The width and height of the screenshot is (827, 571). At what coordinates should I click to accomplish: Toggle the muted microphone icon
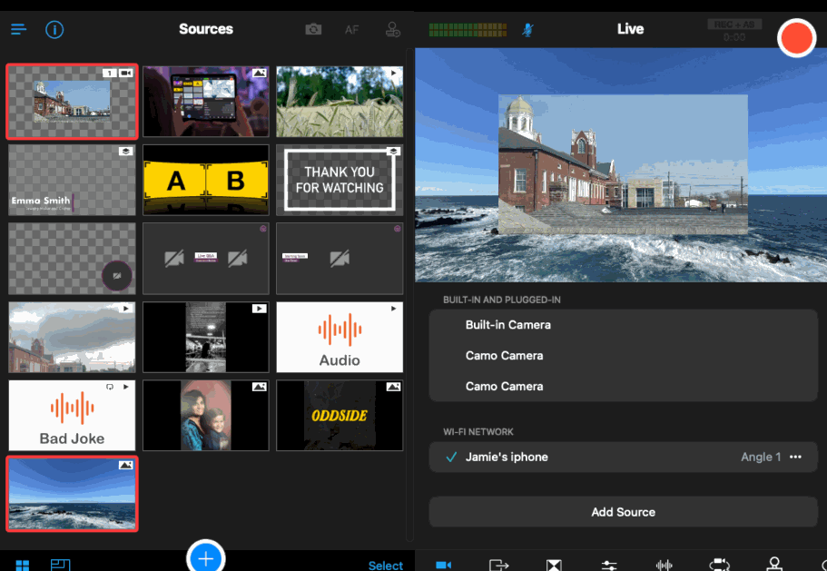point(527,30)
